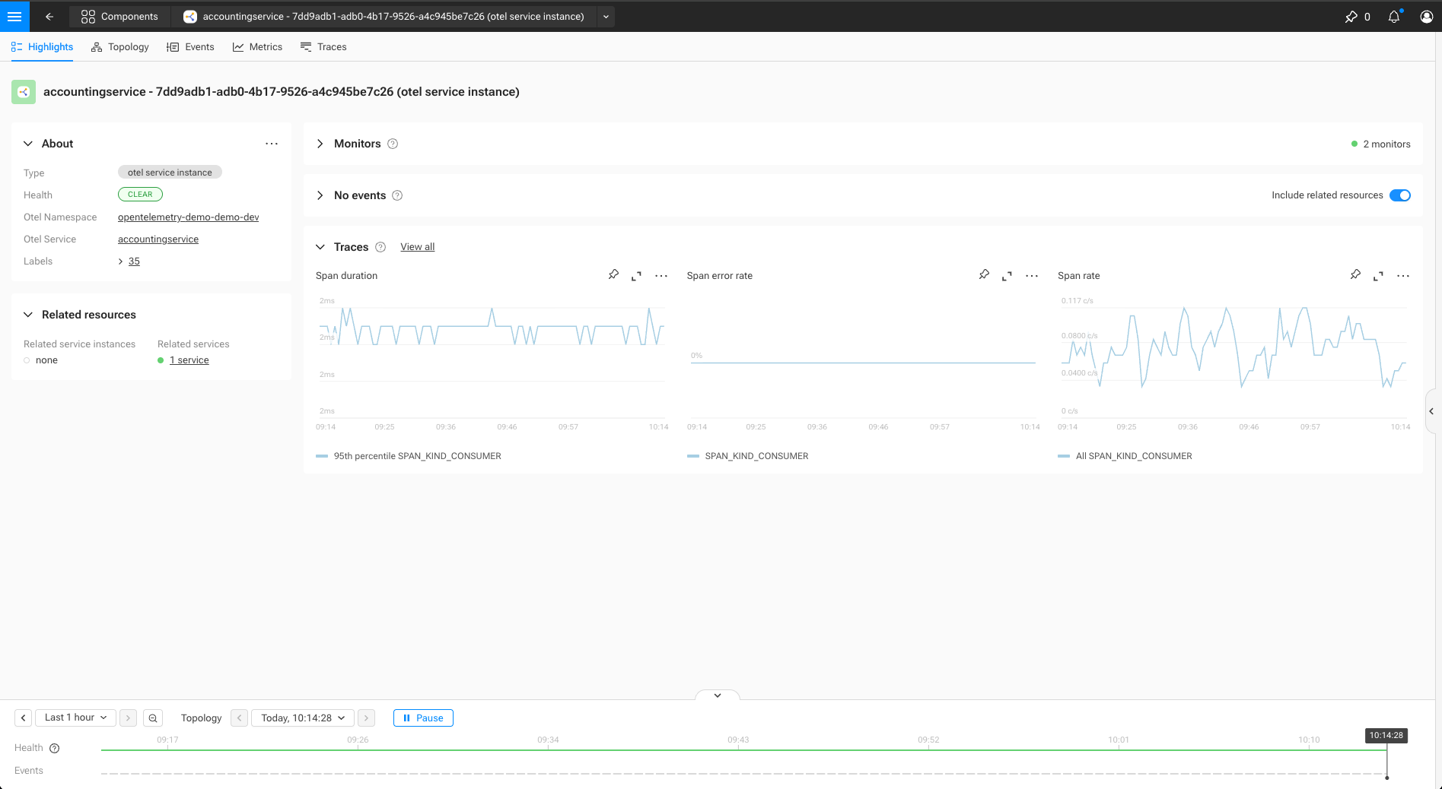Click the back arrow in top bar
Screen dimensions: 1442x789
(49, 16)
